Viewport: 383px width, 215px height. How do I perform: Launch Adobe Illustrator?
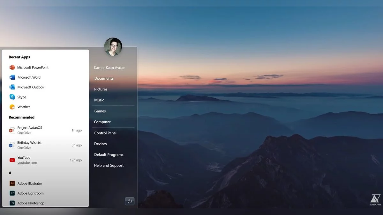30,183
